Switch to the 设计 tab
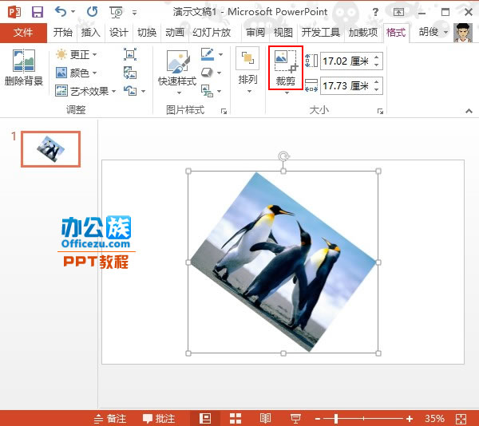Screen dimensions: 479x426 pos(118,33)
